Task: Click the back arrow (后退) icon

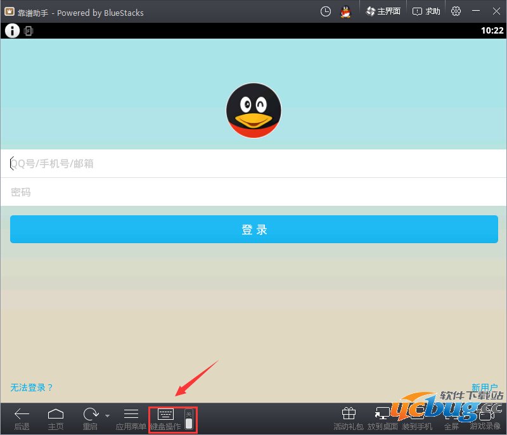Action: pyautogui.click(x=22, y=415)
